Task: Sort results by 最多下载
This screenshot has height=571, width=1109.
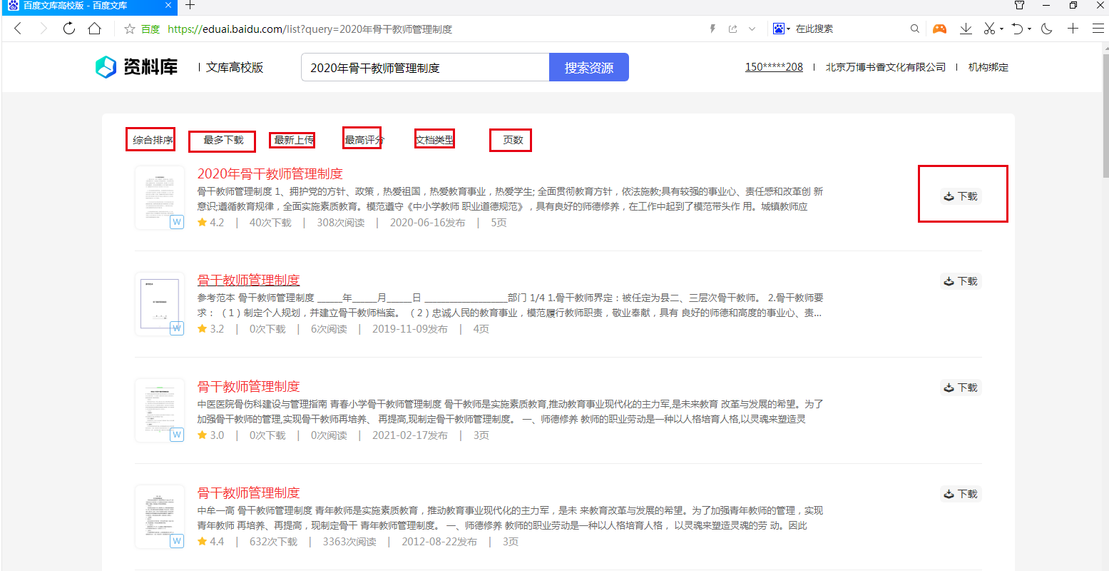Action: point(223,141)
